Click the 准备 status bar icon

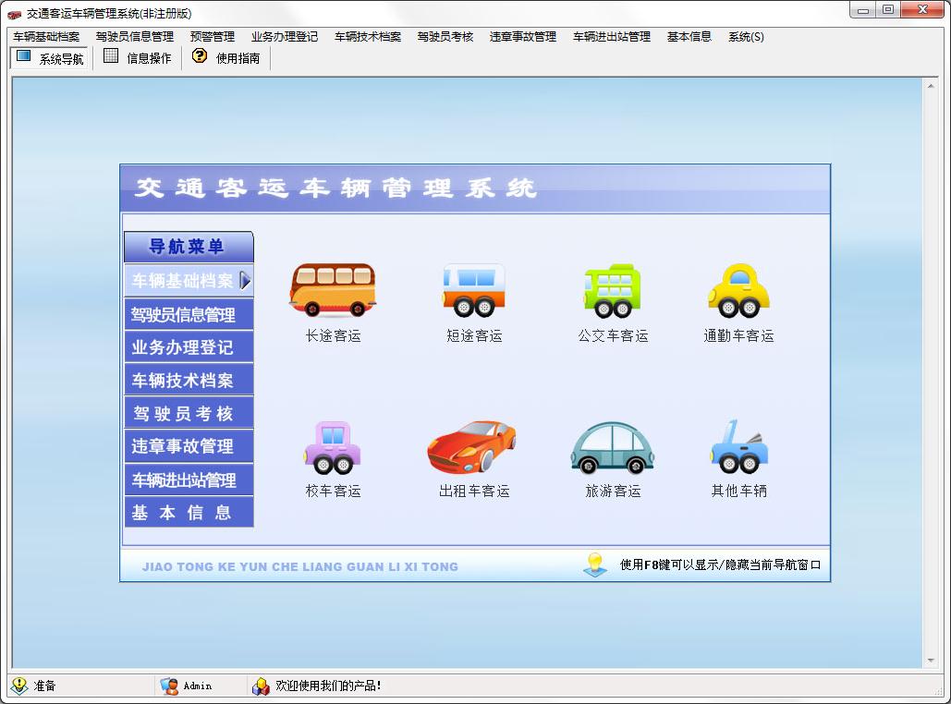tap(19, 686)
